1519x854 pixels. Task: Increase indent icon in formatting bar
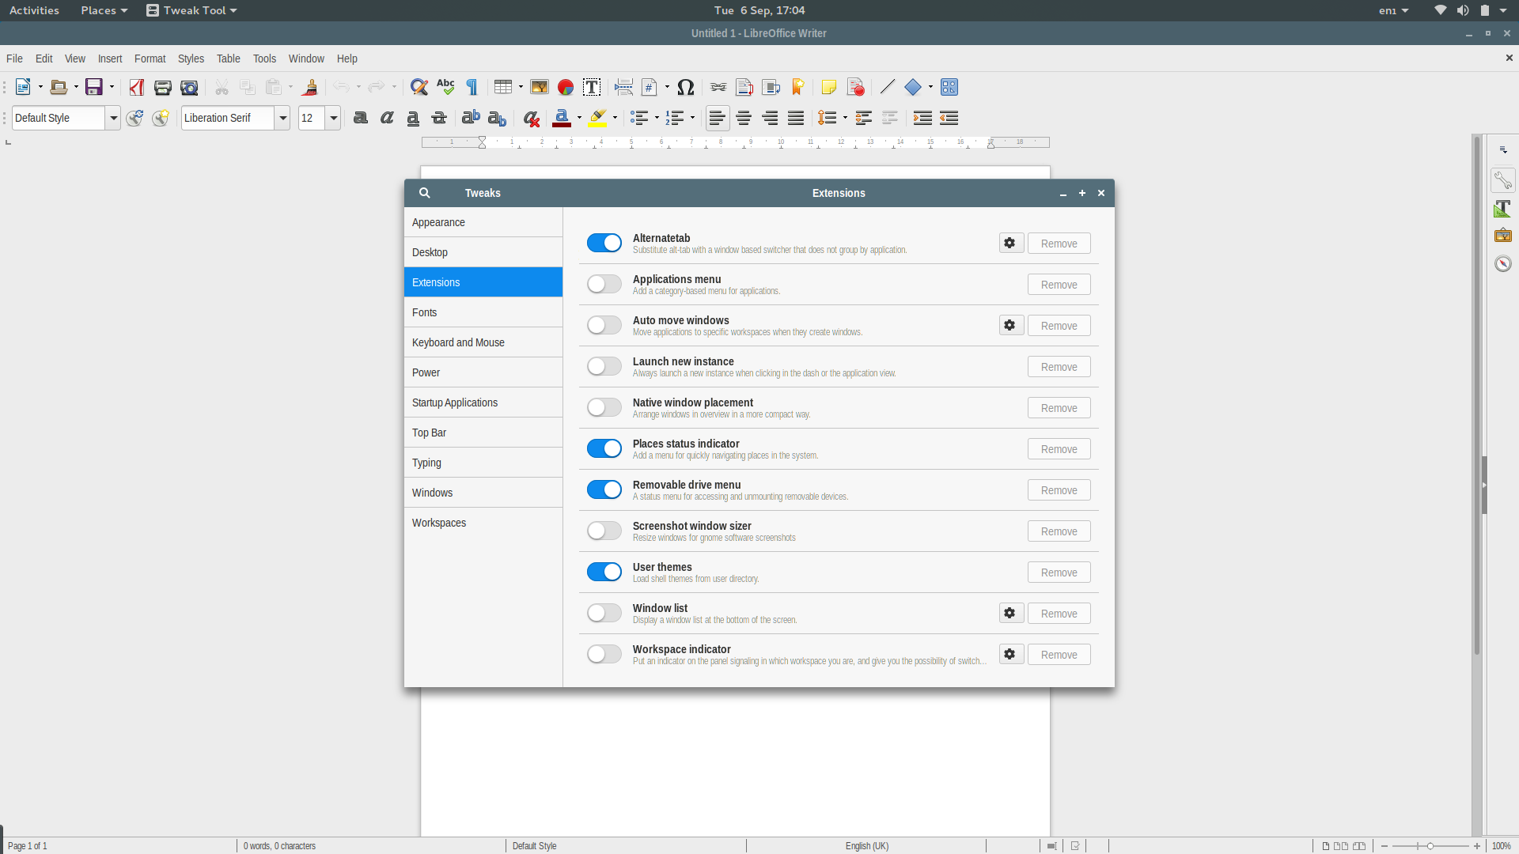[x=922, y=118]
